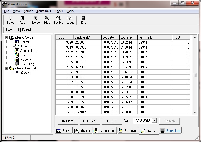Switch to the Access Log bottom tab

coord(105,131)
